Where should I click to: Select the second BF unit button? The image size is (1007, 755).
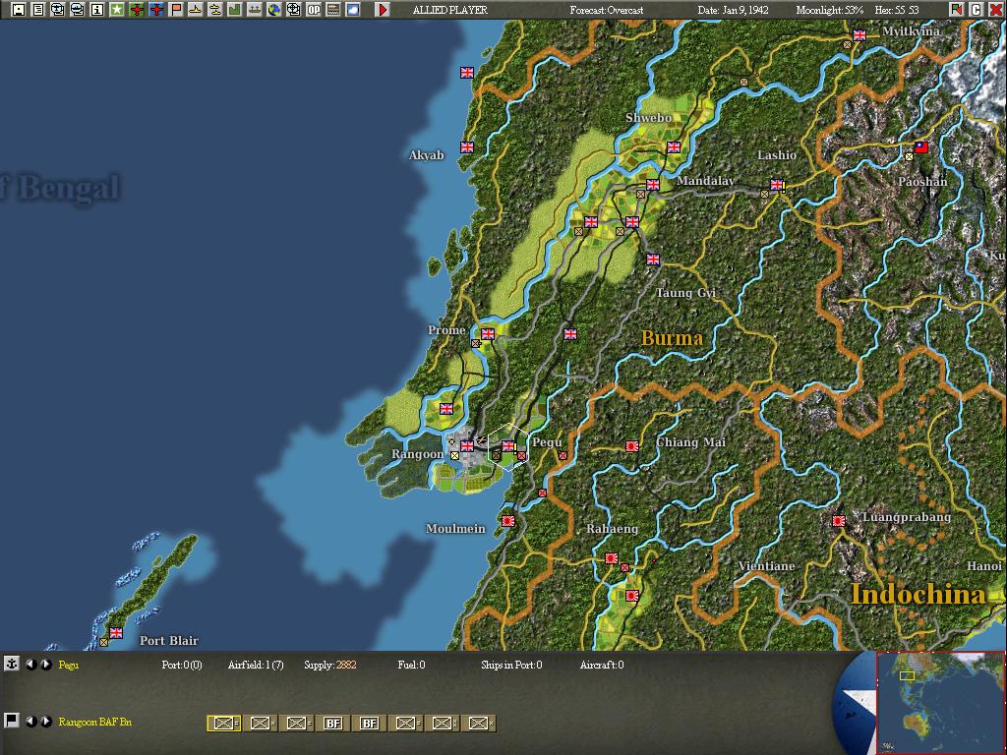(x=370, y=723)
